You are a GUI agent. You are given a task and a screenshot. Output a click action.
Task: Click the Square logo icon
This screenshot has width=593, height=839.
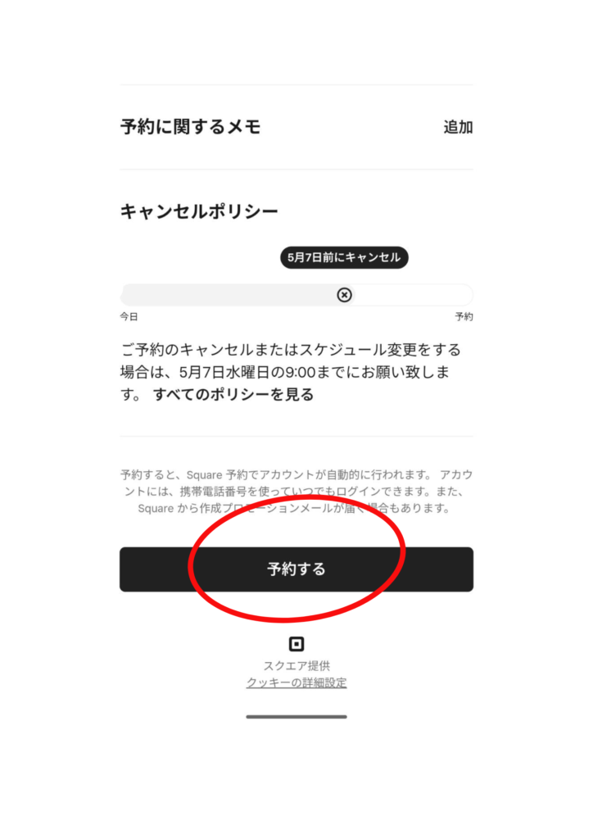pos(296,644)
